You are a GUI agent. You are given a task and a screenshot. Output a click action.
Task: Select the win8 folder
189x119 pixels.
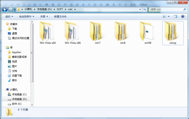pos(123,33)
